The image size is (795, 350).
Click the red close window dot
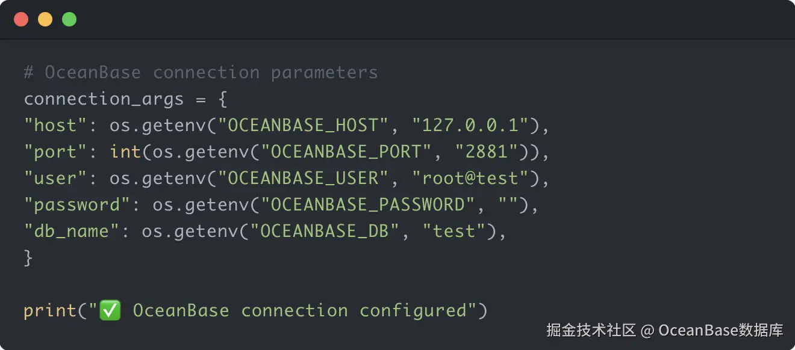(21, 19)
